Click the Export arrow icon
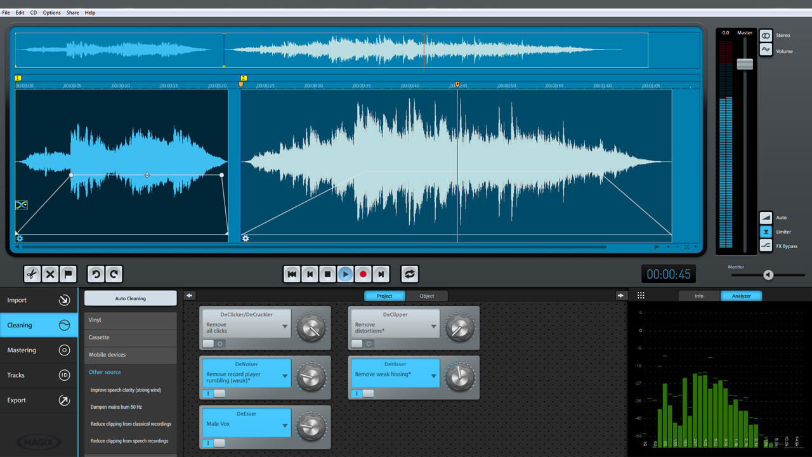This screenshot has width=812, height=457. pos(64,401)
